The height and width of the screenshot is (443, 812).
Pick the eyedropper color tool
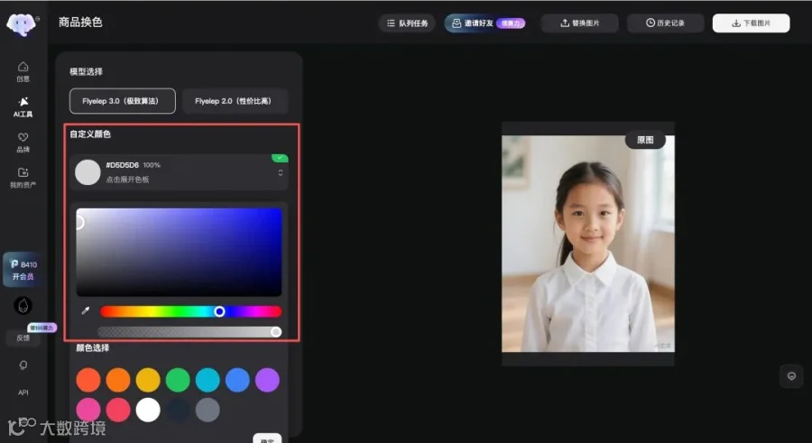coord(86,311)
